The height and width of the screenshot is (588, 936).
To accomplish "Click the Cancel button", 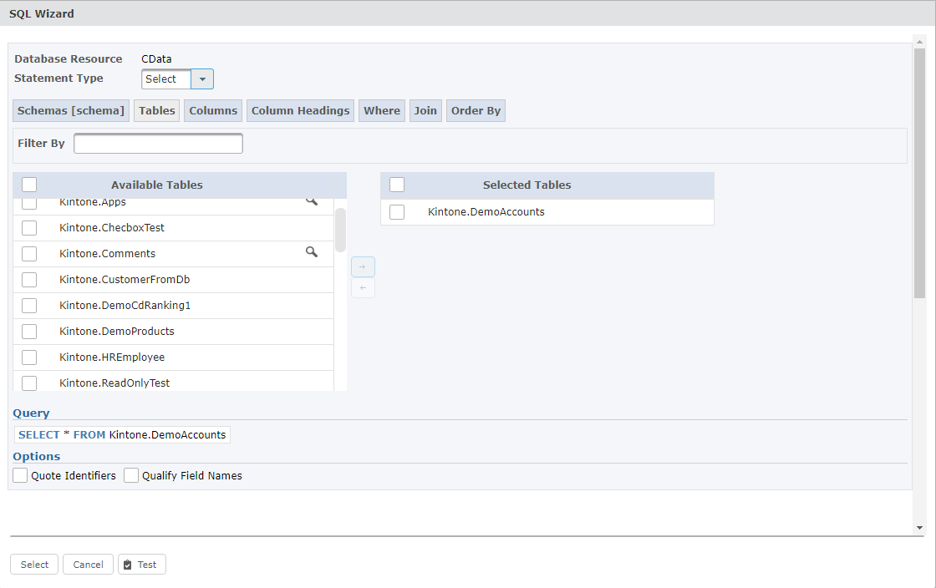I will coord(88,564).
